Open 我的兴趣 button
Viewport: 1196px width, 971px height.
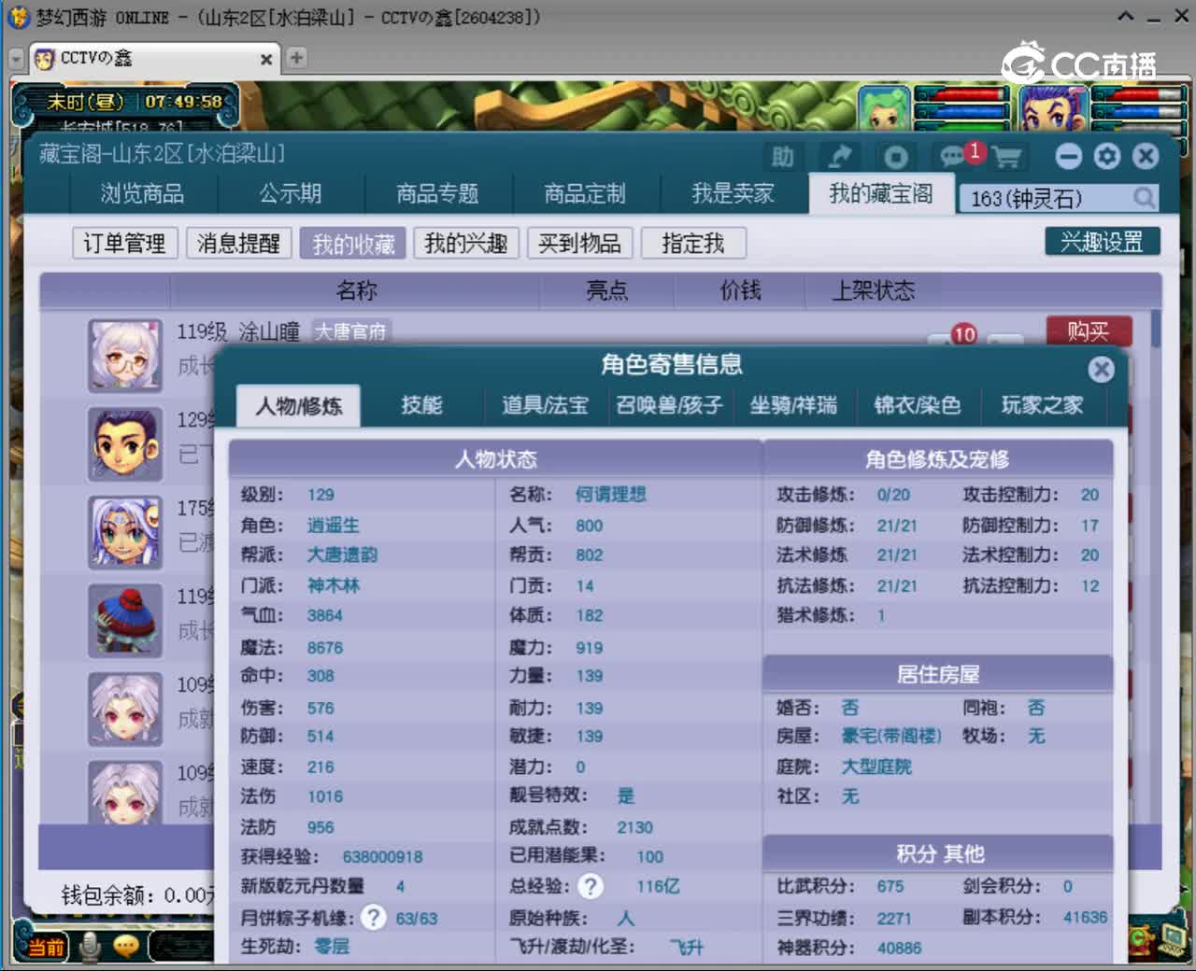coord(466,244)
